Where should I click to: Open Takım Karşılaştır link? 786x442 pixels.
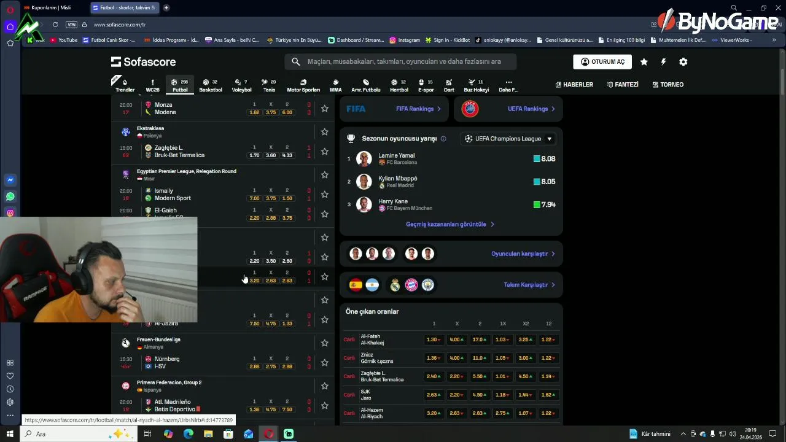click(x=529, y=285)
